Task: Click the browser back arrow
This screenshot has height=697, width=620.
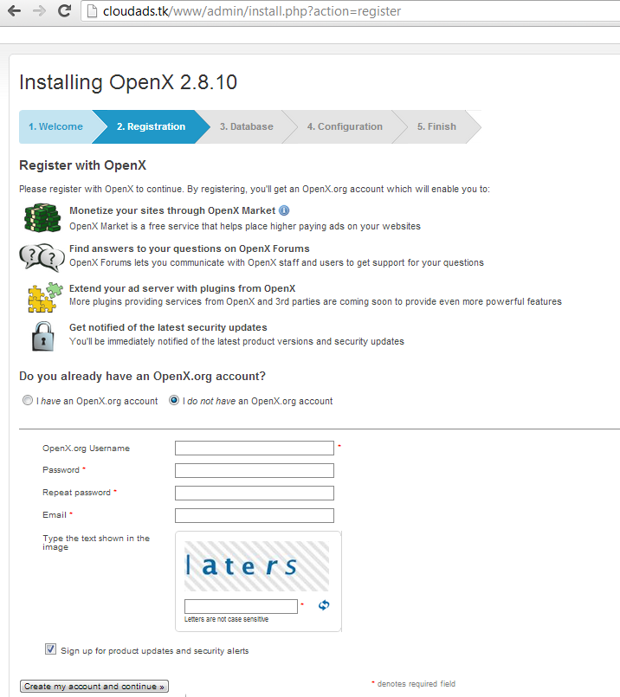Action: (14, 10)
